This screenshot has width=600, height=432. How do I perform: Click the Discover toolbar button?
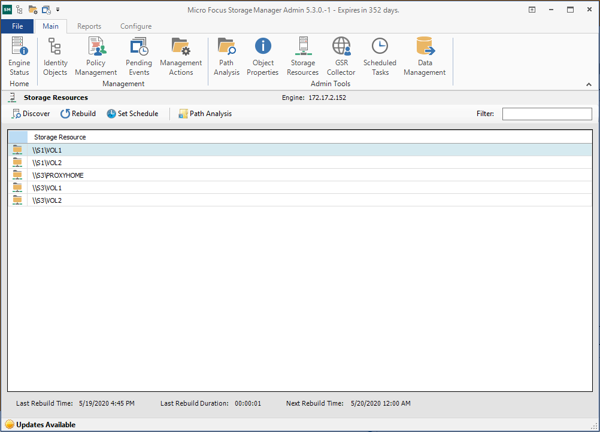pyautogui.click(x=31, y=114)
